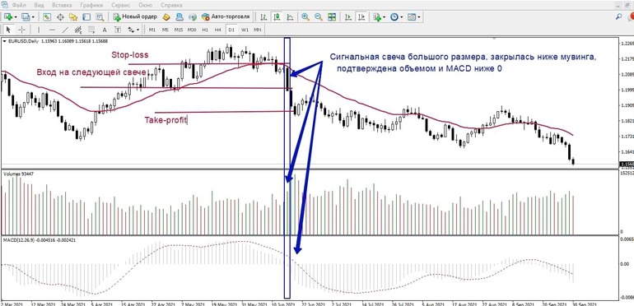Select the crosshair cursor tool

pyautogui.click(x=22, y=30)
